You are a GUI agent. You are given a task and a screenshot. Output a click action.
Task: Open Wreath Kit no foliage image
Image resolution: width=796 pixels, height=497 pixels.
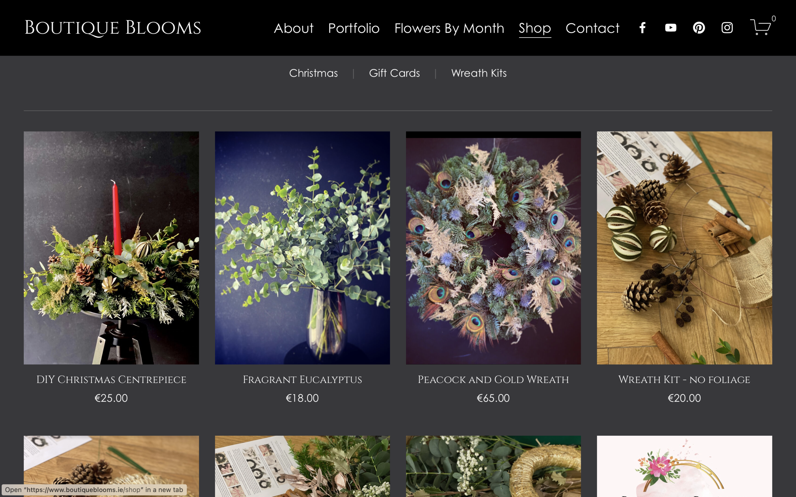click(x=684, y=248)
